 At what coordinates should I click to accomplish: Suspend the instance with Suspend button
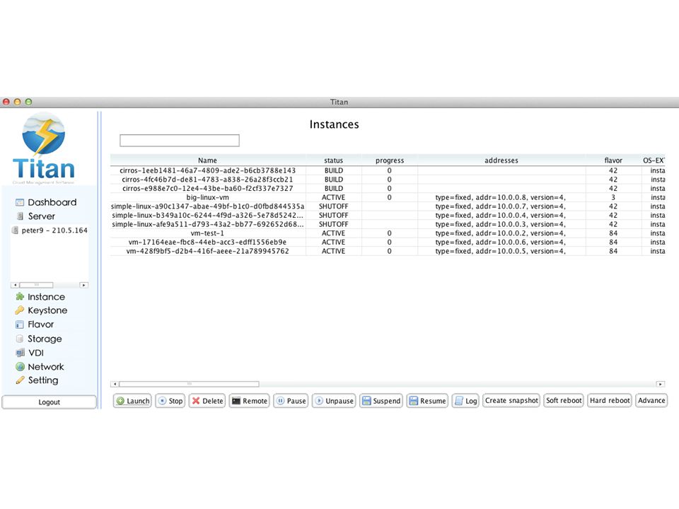coord(381,401)
